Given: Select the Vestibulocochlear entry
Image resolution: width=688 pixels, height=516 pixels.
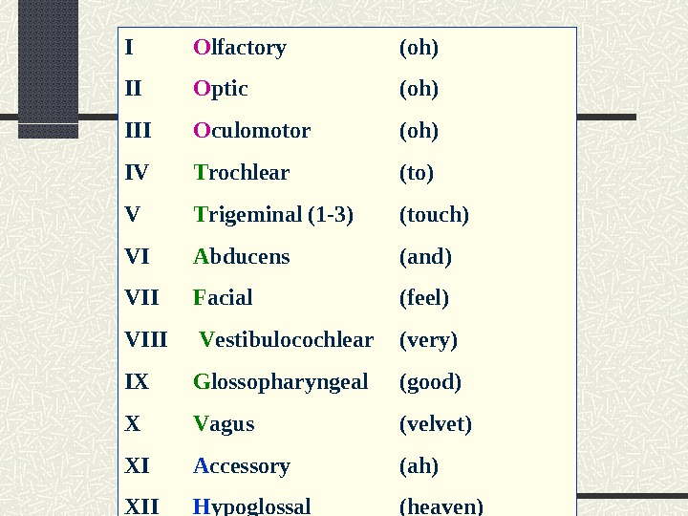Looking at the screenshot, I should (x=286, y=340).
